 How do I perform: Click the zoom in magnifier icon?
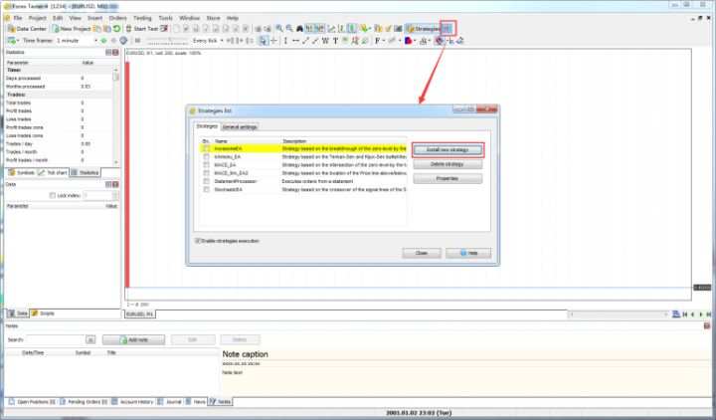click(279, 29)
